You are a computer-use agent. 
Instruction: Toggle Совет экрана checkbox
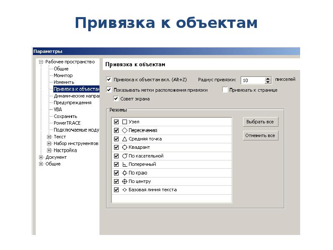116,99
